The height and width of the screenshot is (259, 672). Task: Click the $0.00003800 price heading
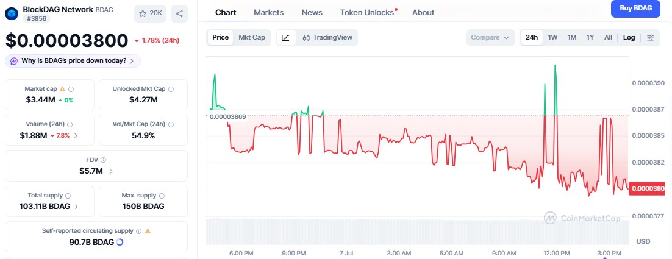click(66, 41)
